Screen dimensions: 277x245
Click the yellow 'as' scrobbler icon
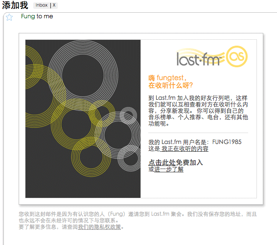pos(237,56)
